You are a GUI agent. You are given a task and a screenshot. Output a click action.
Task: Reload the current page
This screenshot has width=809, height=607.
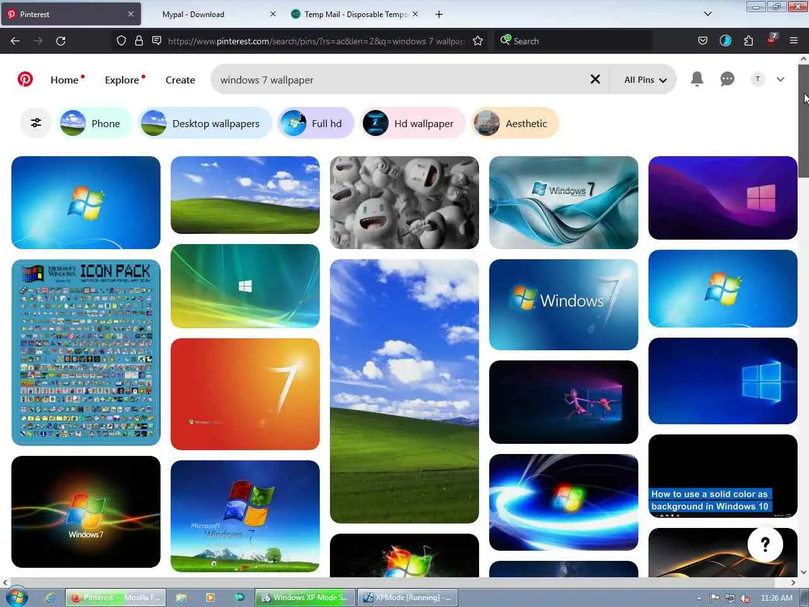pyautogui.click(x=61, y=40)
